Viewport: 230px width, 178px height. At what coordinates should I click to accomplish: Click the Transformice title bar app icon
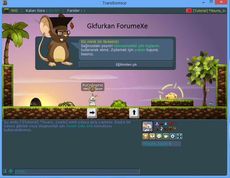tap(5, 3)
